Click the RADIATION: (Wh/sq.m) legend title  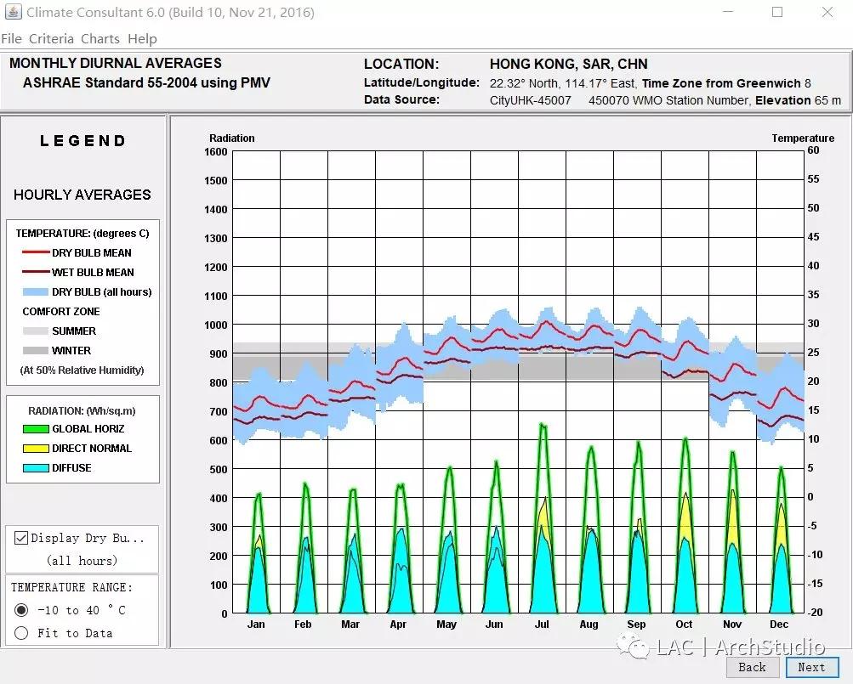[x=82, y=411]
